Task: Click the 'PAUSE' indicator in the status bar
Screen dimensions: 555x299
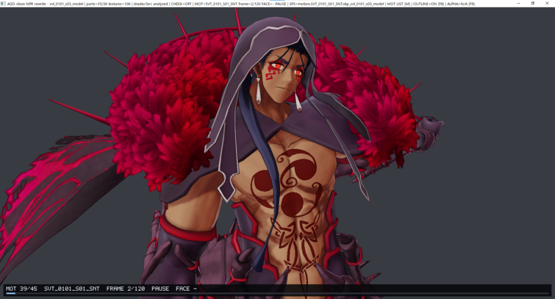Action: (160, 288)
